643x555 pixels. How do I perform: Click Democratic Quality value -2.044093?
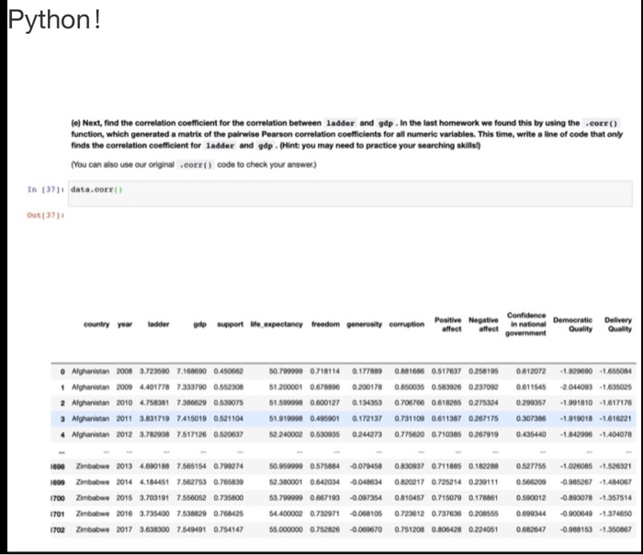tap(576, 387)
